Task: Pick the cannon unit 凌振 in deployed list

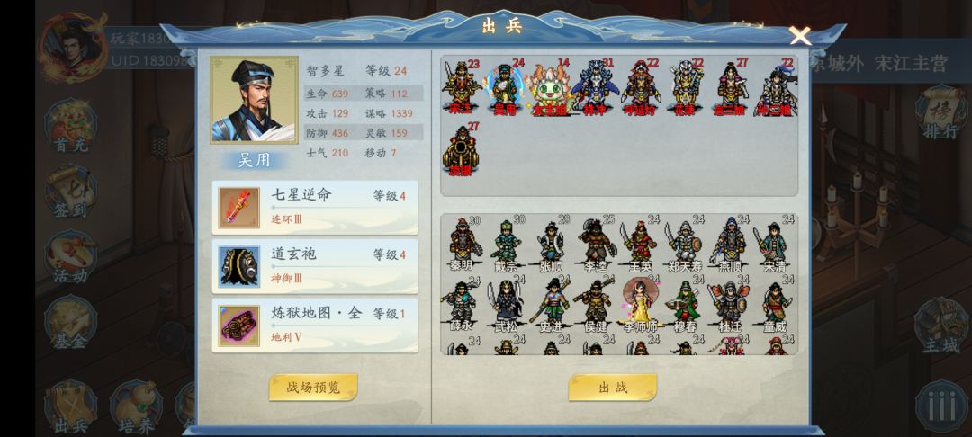Action: click(x=461, y=149)
